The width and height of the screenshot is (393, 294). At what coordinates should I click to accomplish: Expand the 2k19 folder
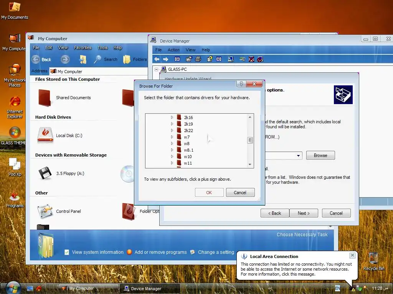pos(172,124)
